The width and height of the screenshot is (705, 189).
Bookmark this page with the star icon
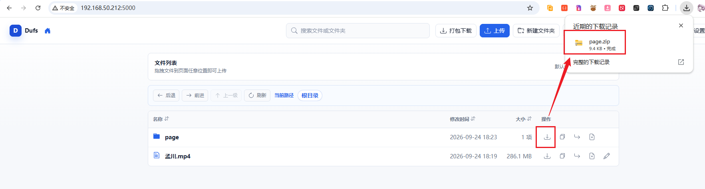click(x=530, y=8)
